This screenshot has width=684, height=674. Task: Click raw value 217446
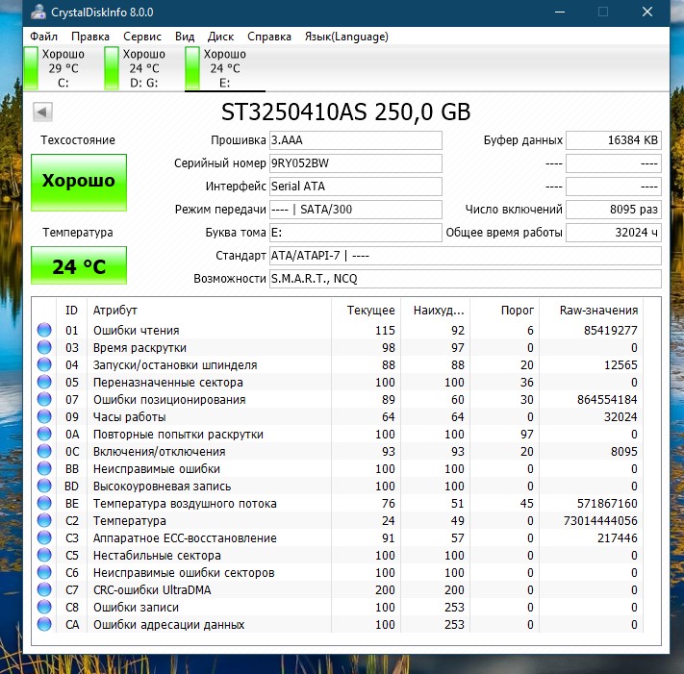(x=618, y=538)
